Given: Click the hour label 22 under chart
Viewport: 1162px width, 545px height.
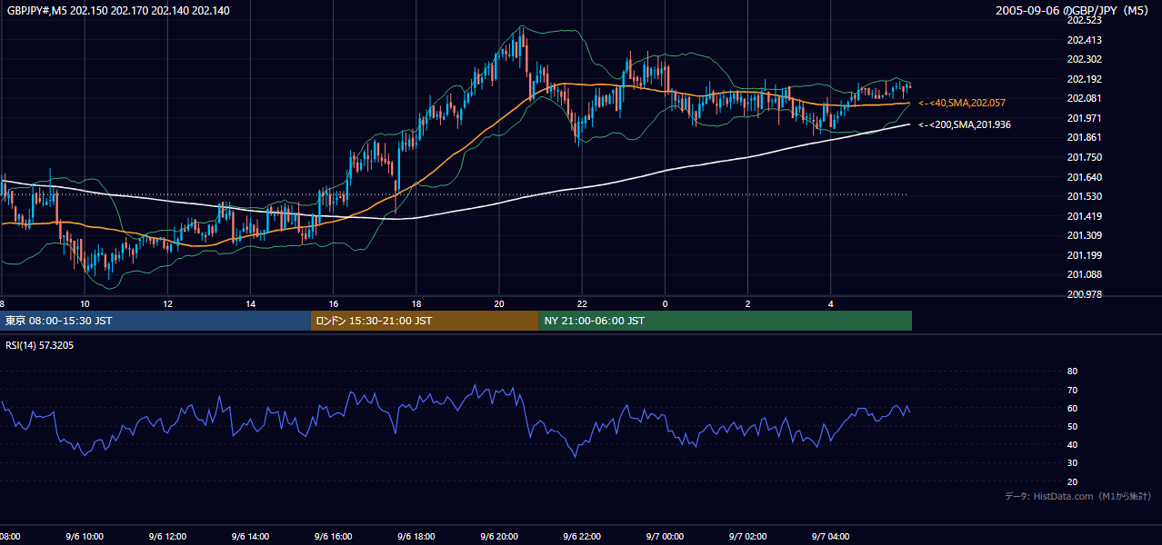Looking at the screenshot, I should click(x=582, y=303).
